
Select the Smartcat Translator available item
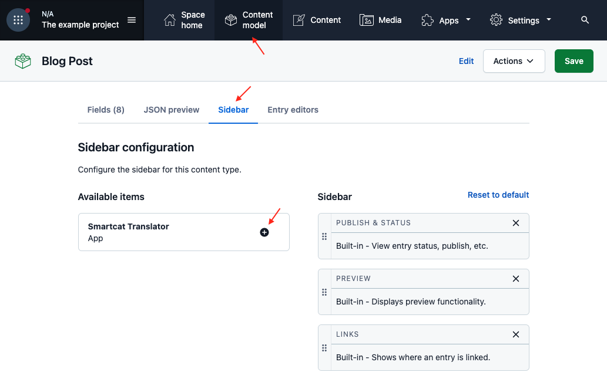click(x=184, y=232)
